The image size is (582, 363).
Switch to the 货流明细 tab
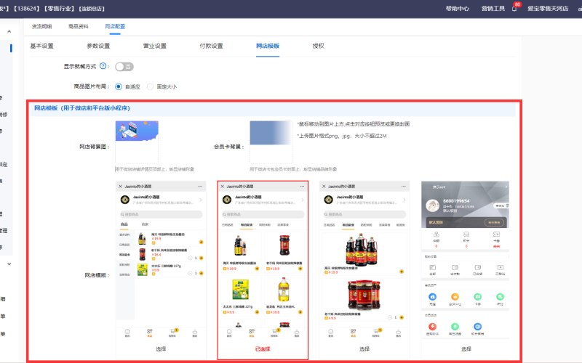pos(42,26)
